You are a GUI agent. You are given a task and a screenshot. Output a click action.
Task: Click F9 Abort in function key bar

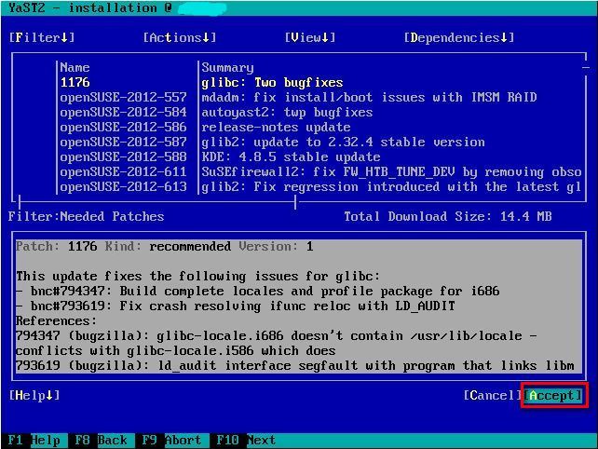(171, 441)
